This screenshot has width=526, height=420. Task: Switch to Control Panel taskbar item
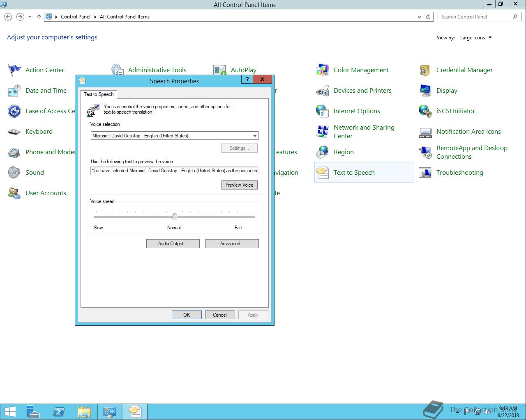(x=110, y=412)
